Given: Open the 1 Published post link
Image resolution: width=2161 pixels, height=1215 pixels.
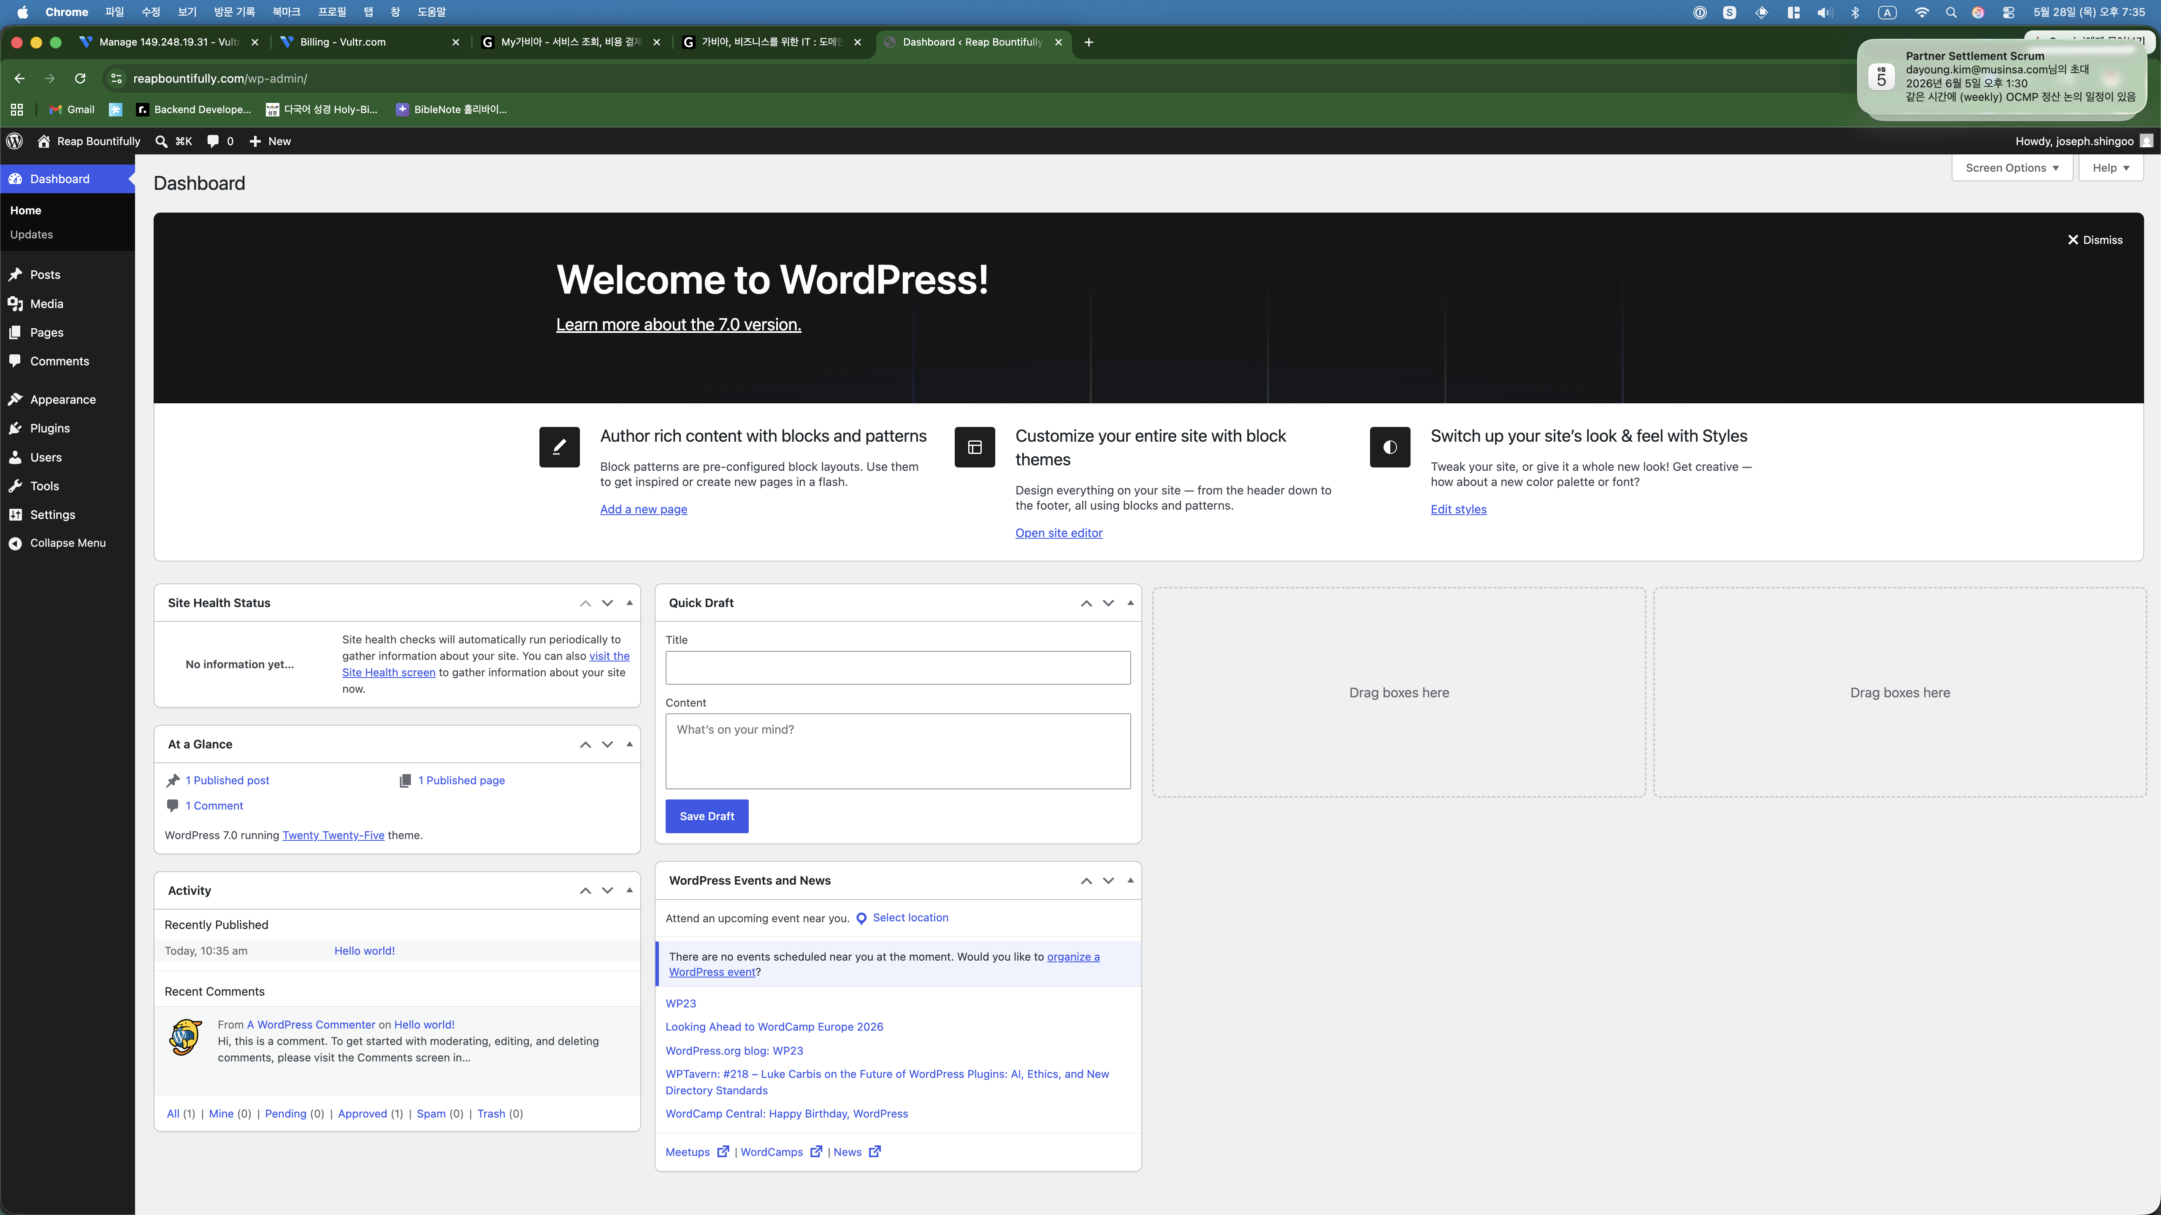Looking at the screenshot, I should point(227,780).
